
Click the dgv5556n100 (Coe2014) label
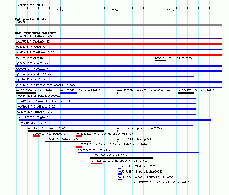[32, 69]
